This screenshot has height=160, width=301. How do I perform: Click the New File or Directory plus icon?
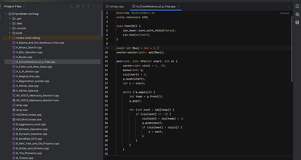pos(71,6)
